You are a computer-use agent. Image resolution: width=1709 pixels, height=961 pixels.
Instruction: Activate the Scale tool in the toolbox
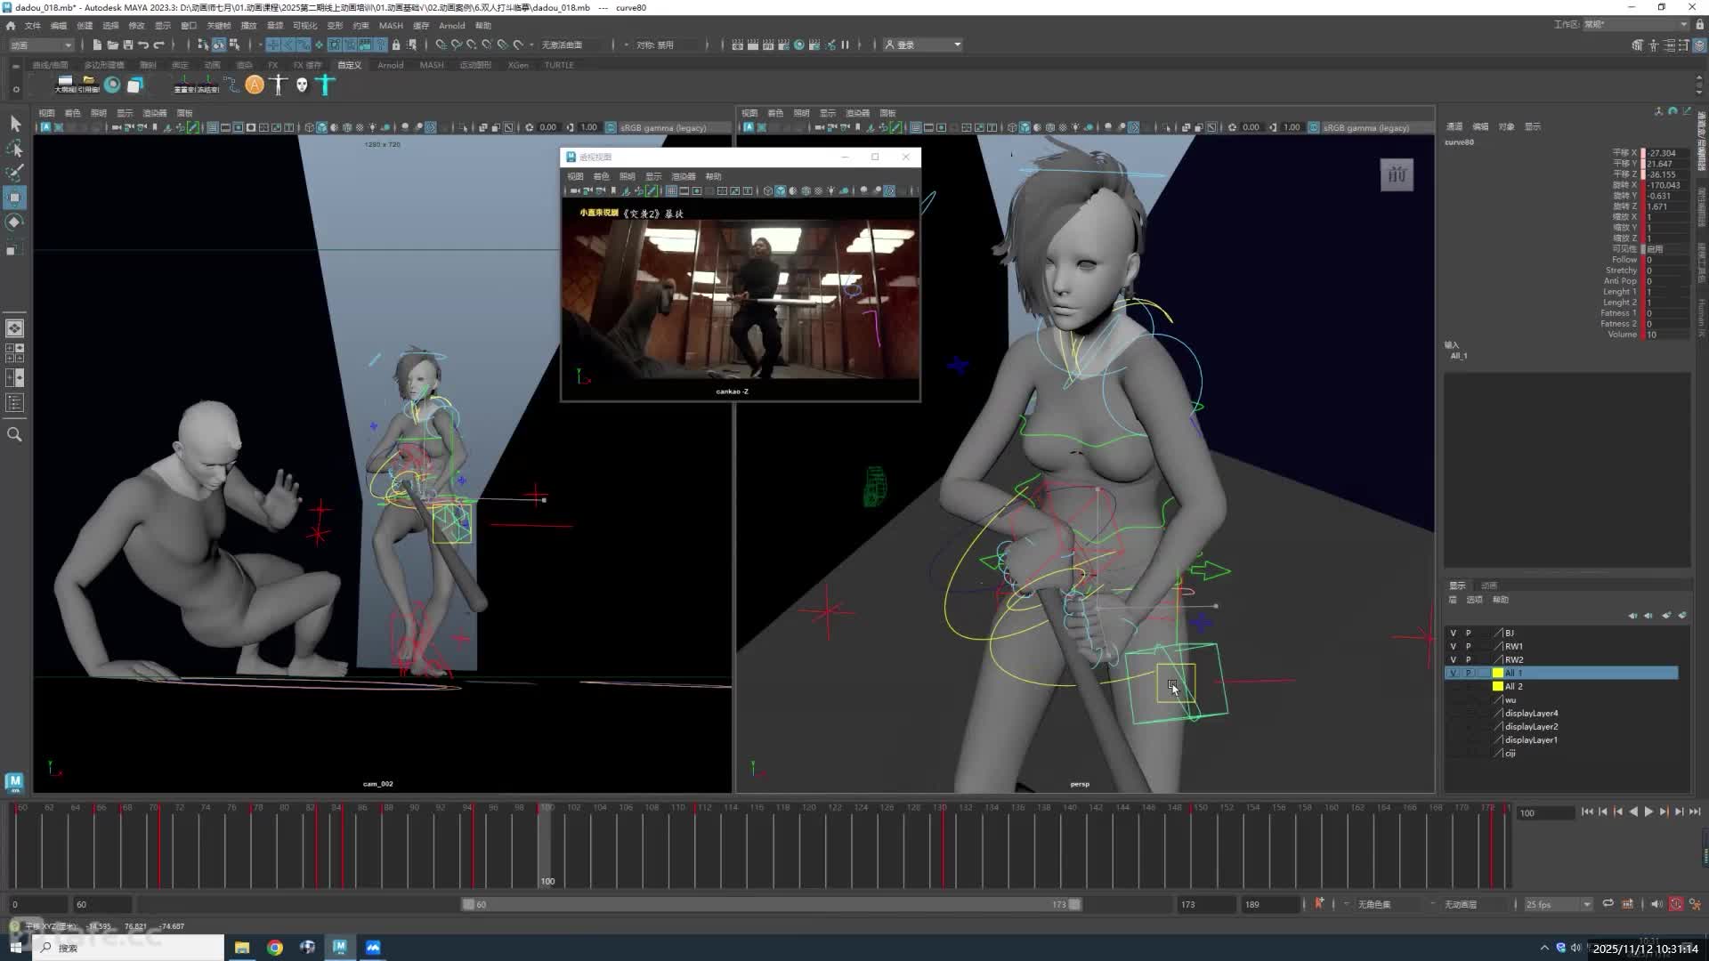[x=15, y=247]
